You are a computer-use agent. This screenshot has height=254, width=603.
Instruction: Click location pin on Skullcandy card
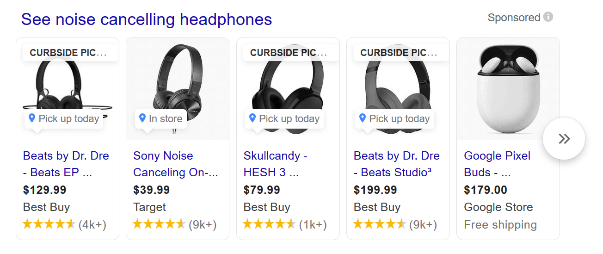coord(252,118)
